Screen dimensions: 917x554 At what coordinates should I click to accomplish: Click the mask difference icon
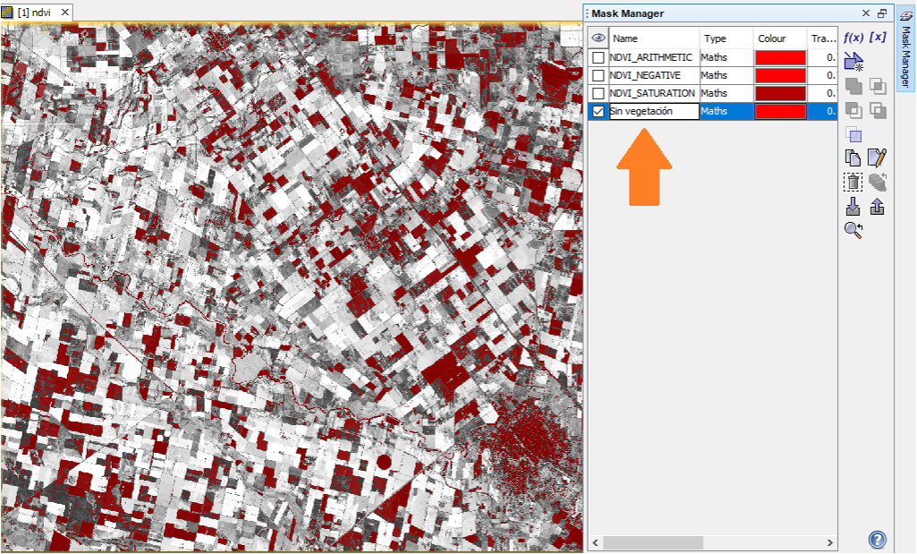[x=853, y=110]
